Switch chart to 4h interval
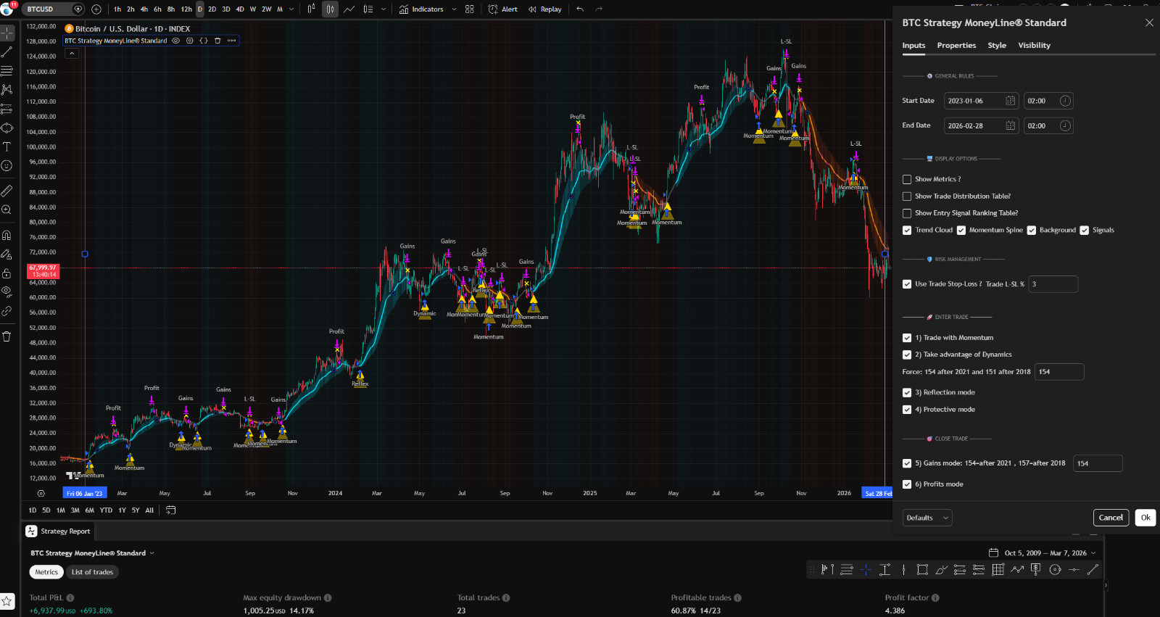The width and height of the screenshot is (1160, 617). pos(144,9)
